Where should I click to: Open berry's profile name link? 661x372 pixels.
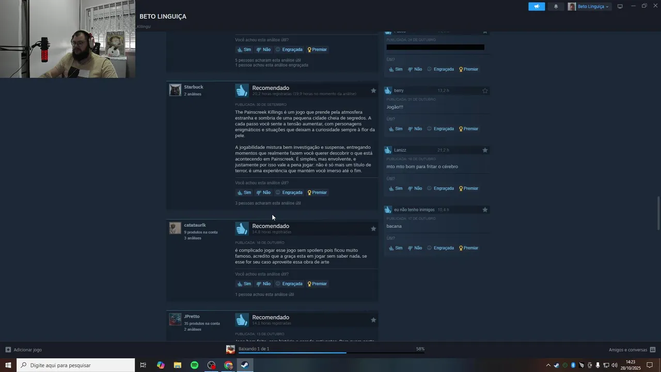(399, 90)
